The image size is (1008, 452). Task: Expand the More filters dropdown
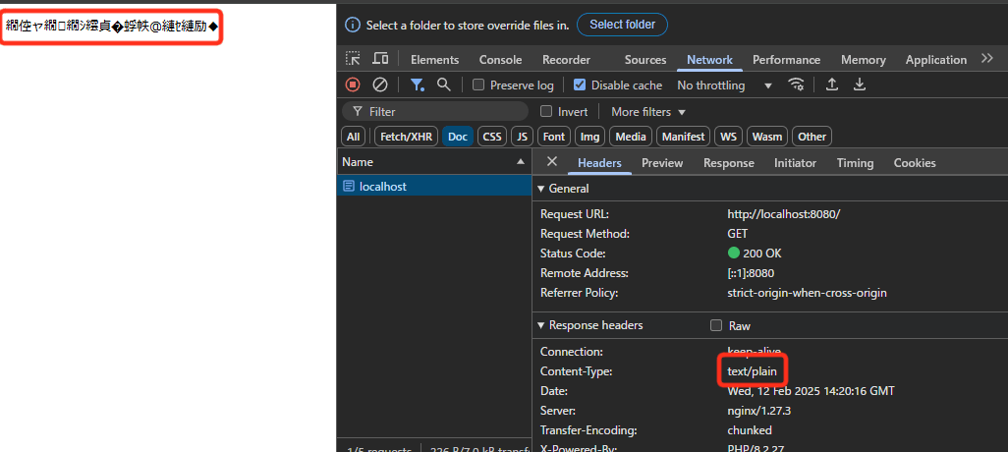click(x=648, y=112)
